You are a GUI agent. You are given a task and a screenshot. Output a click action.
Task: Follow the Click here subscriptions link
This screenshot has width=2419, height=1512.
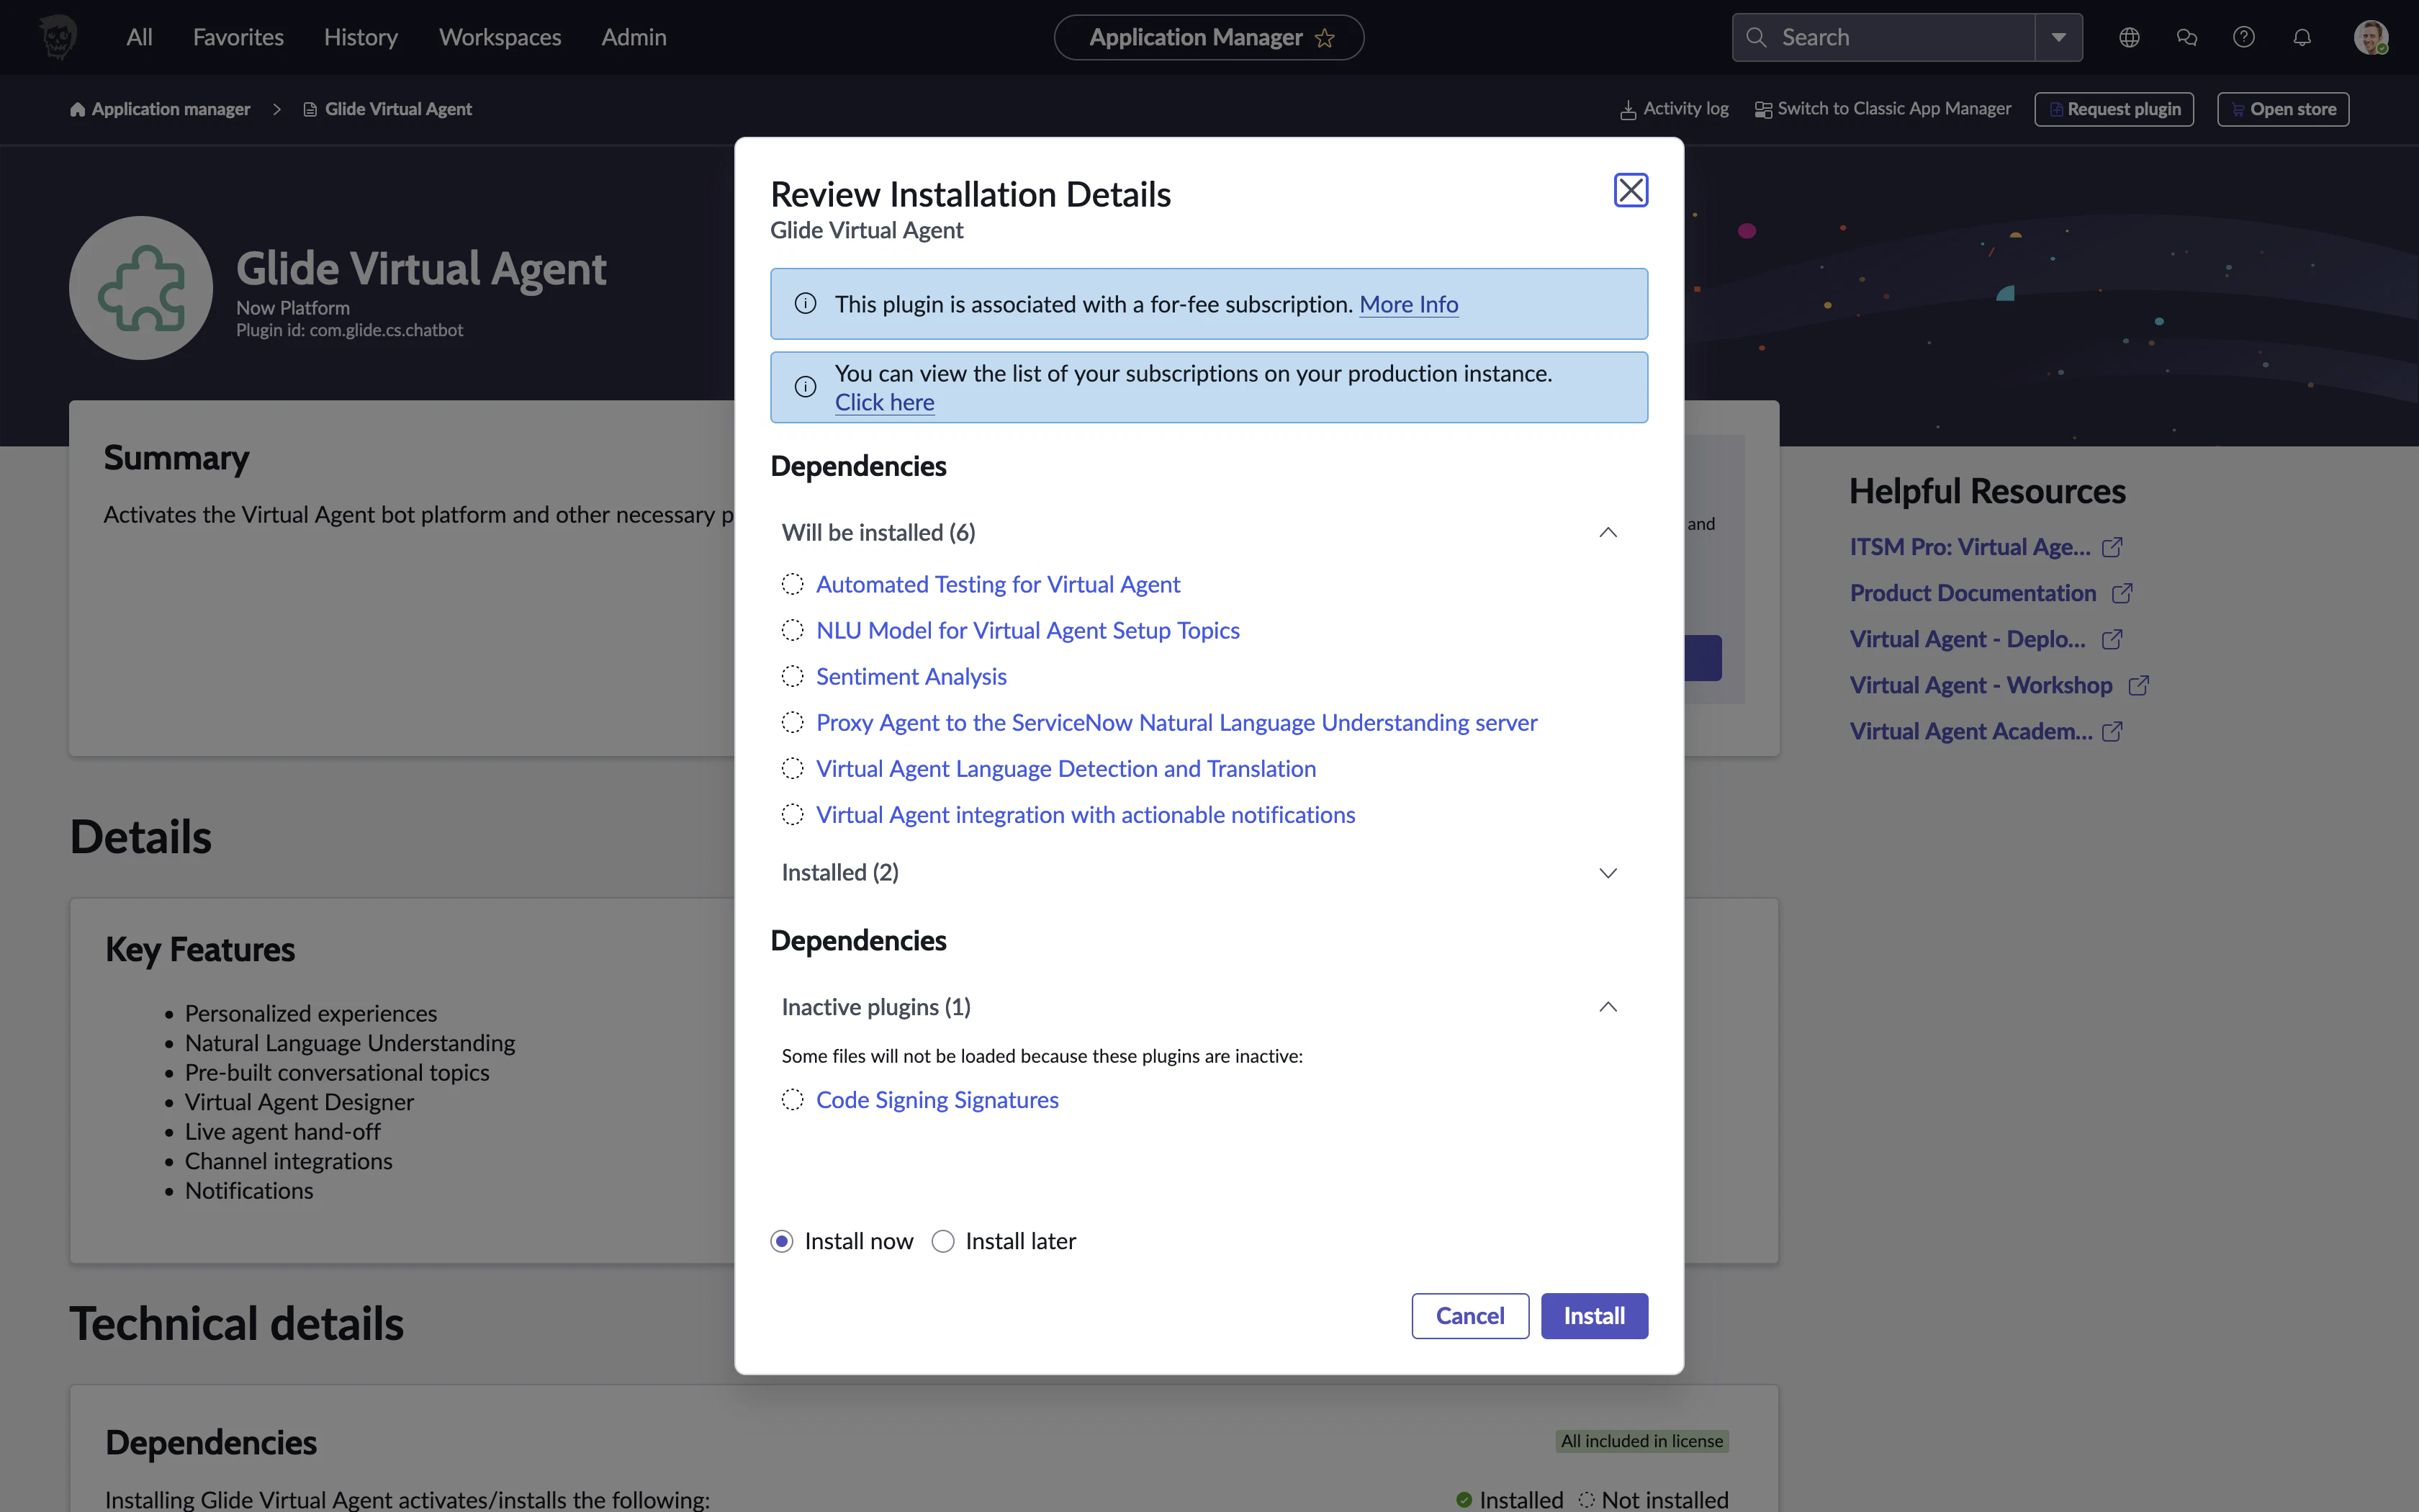(x=885, y=402)
